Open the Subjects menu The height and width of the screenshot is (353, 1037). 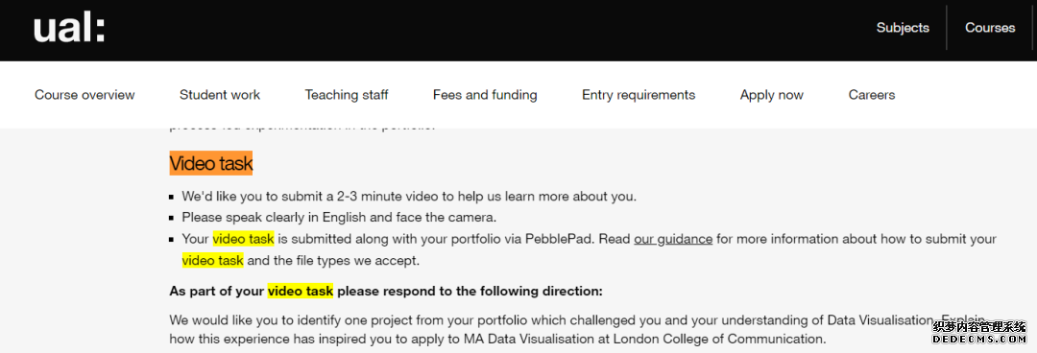(903, 28)
